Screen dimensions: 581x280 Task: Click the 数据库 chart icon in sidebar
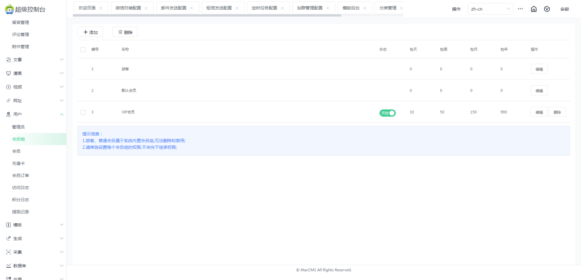[9, 266]
